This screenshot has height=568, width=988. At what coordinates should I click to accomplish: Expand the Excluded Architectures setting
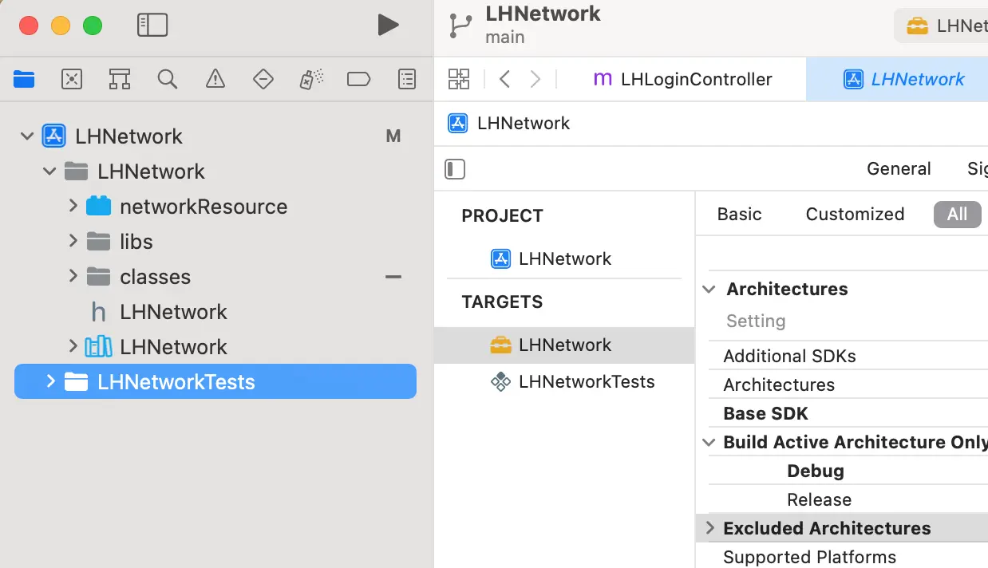pyautogui.click(x=709, y=528)
